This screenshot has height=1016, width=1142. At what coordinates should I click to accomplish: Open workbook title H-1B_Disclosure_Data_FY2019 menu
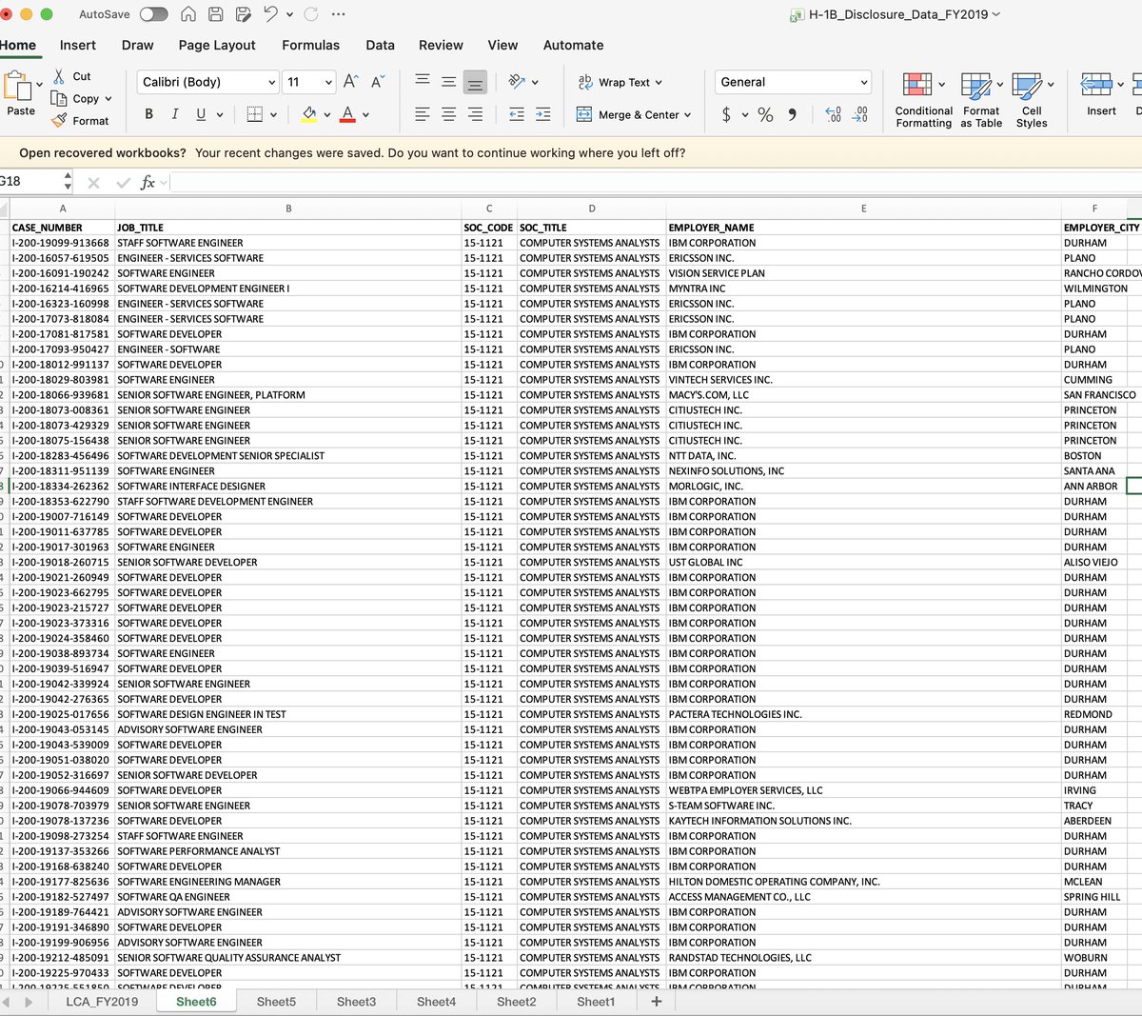coord(896,14)
